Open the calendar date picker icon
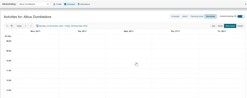This screenshot has width=247, height=98. click(37, 26)
